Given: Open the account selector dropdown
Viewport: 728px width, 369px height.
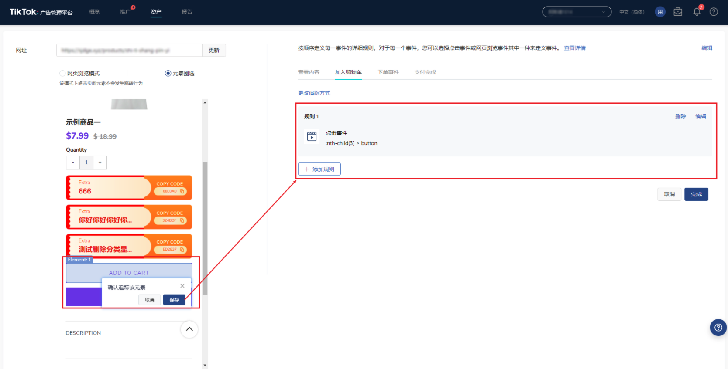Looking at the screenshot, I should [x=577, y=12].
